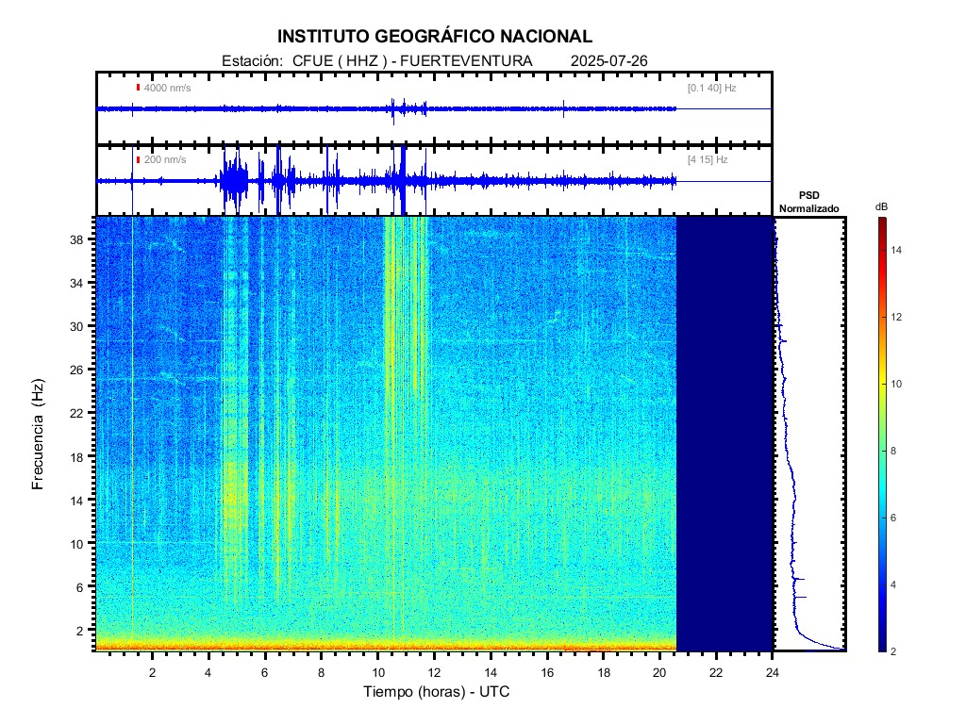
Task: Click the date 2025-07-26
Action: pos(608,61)
